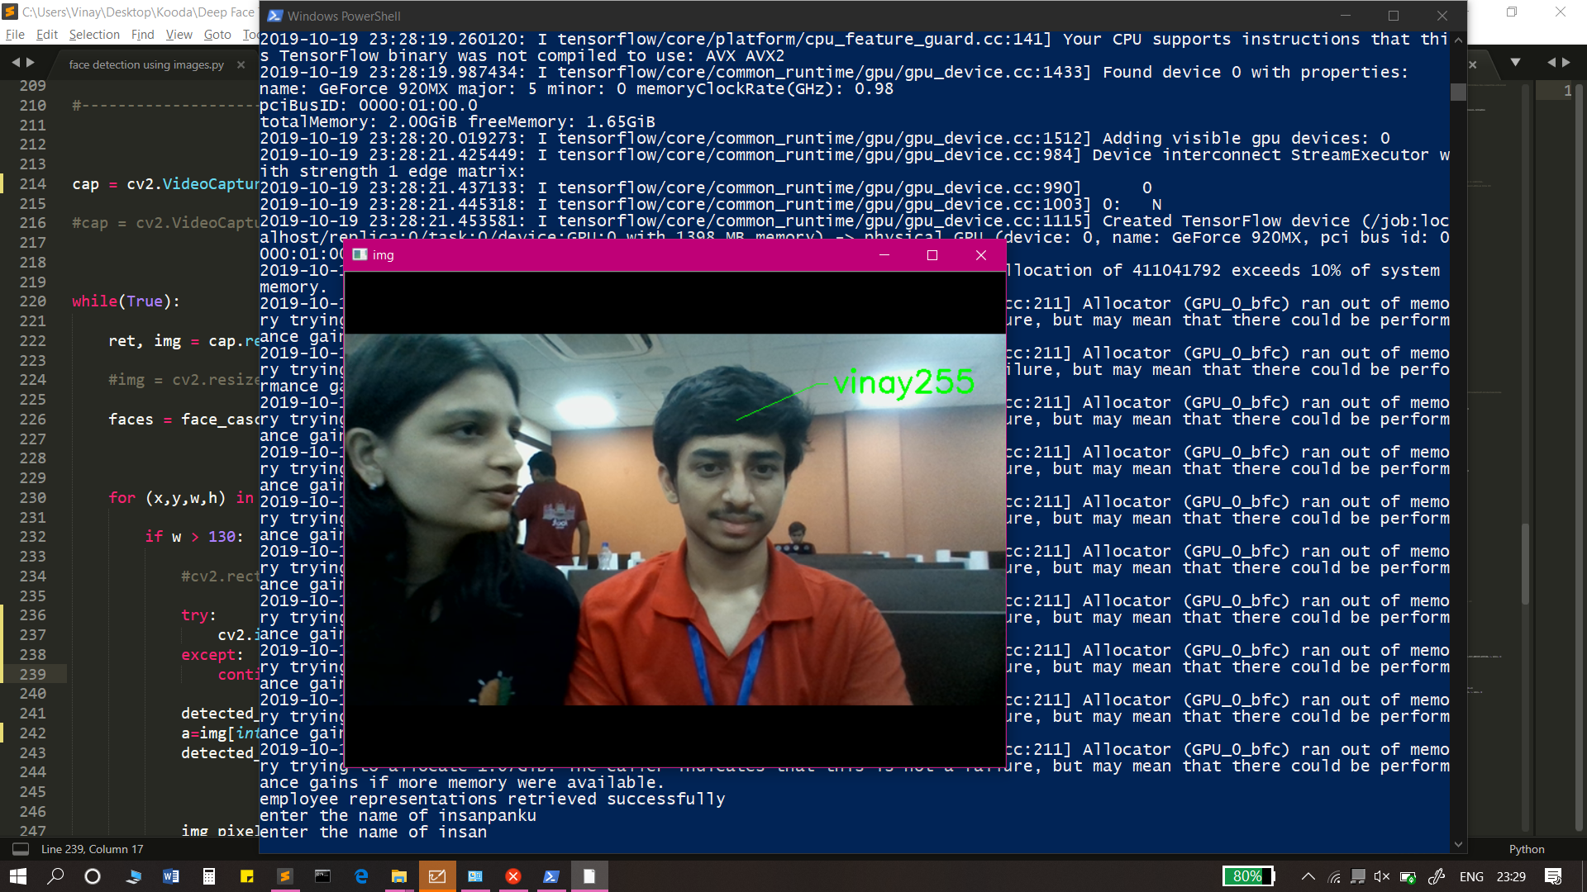The width and height of the screenshot is (1587, 892).
Task: Go to next tab with right arrow
Action: pyautogui.click(x=31, y=63)
